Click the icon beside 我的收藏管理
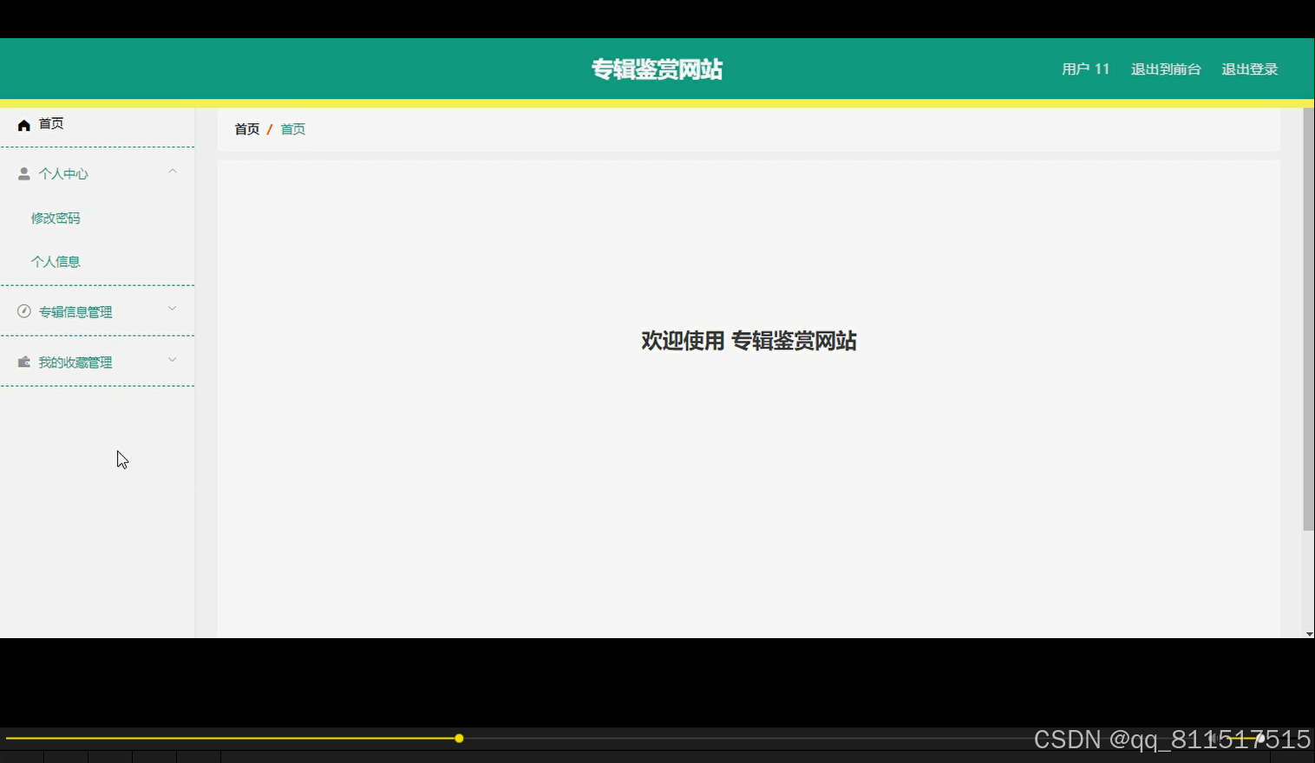 pyautogui.click(x=24, y=362)
